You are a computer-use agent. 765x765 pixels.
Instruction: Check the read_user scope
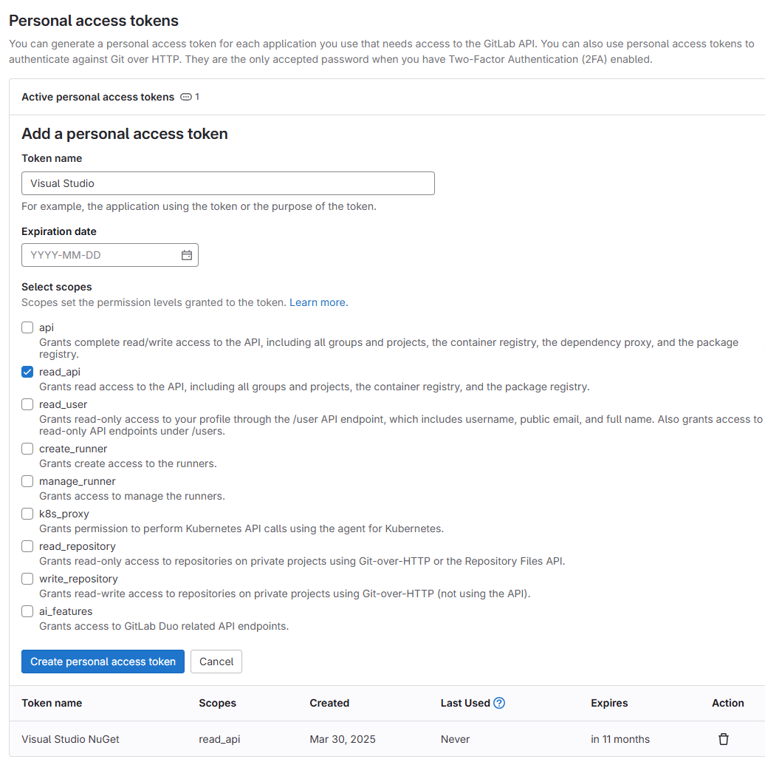click(x=27, y=404)
